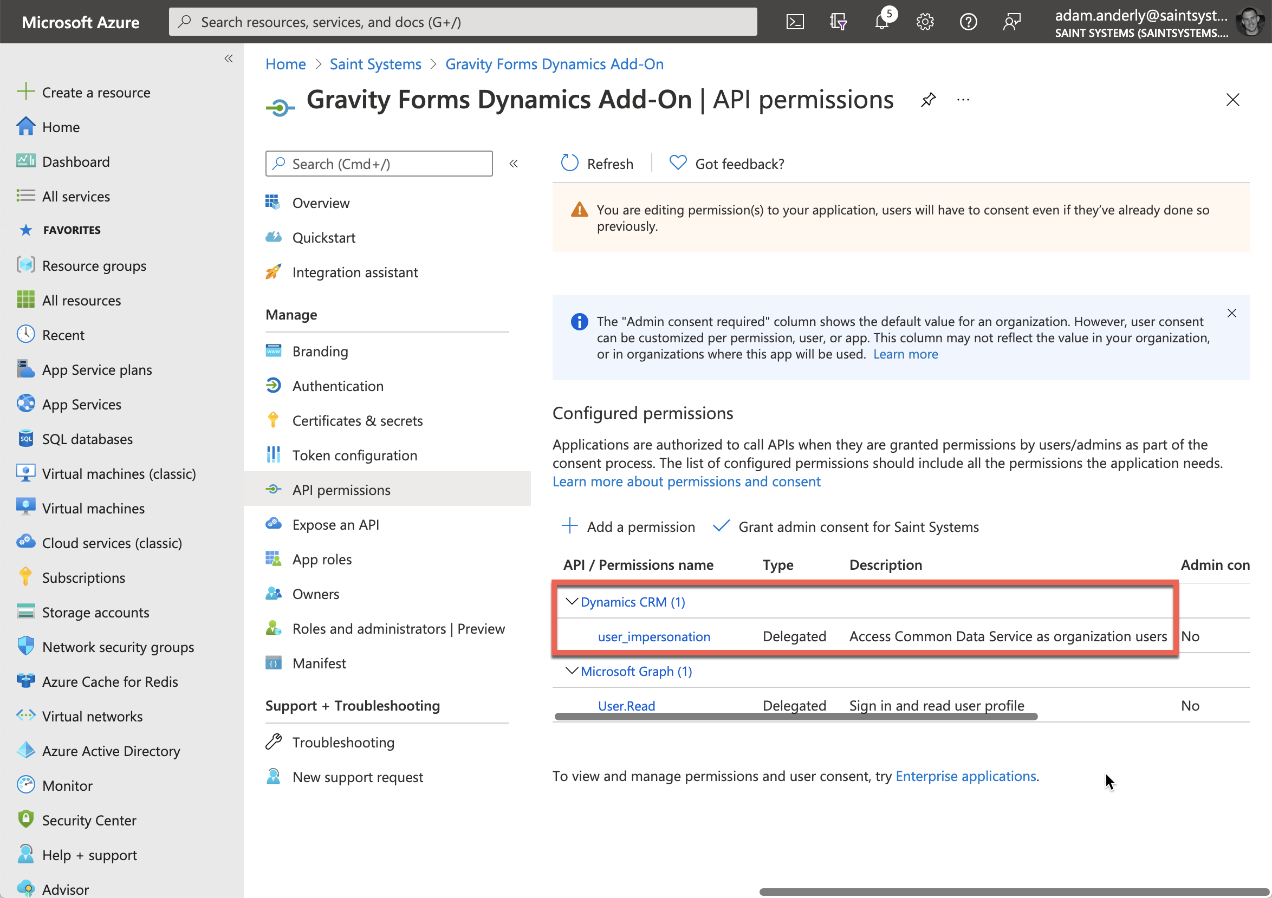Open Azure Cache for Redis
The height and width of the screenshot is (898, 1272).
tap(111, 681)
